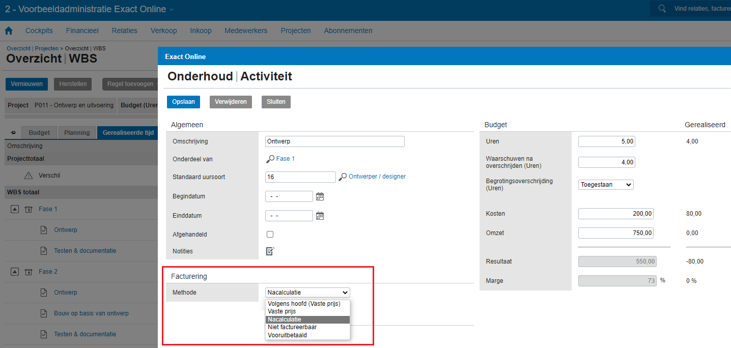Open the Projecten menu
731x348 pixels.
click(295, 31)
